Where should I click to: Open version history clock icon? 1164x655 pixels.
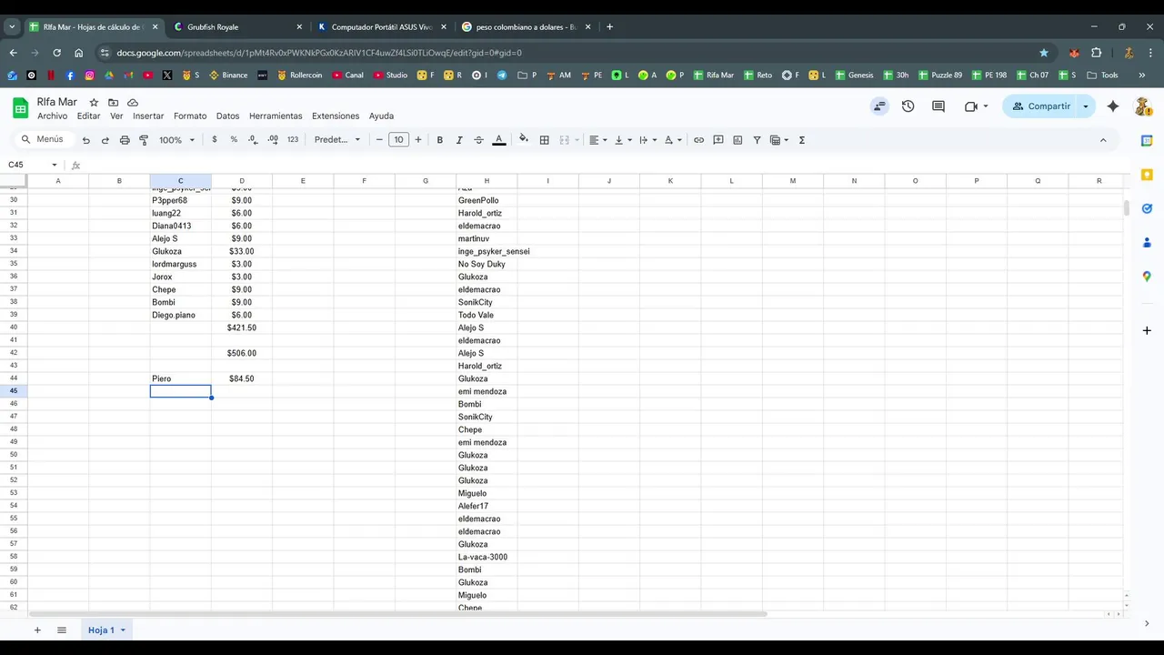(x=908, y=106)
